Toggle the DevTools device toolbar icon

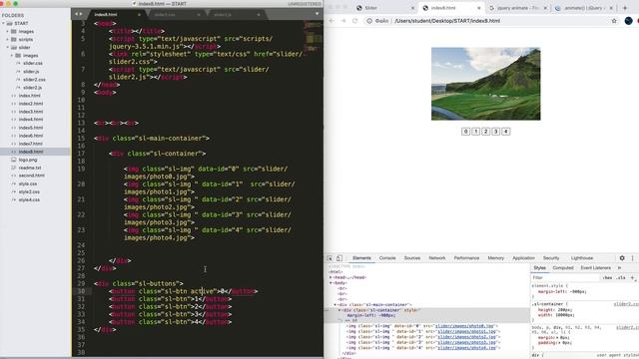coord(339,258)
